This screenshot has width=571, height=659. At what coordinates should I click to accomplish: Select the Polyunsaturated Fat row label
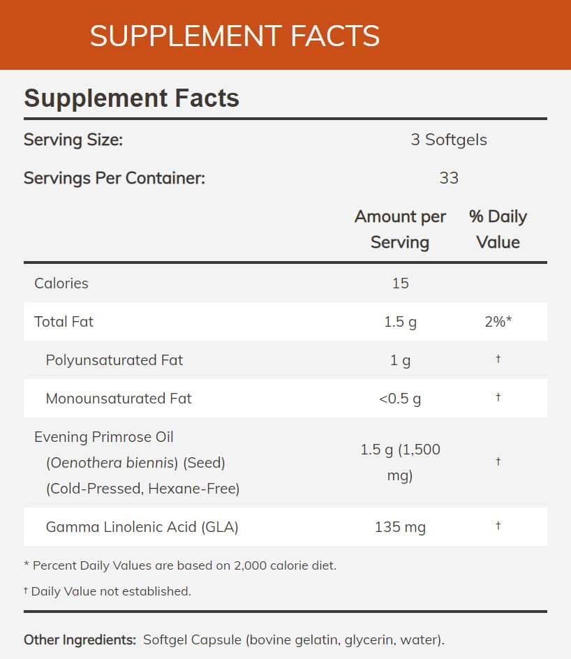(114, 360)
